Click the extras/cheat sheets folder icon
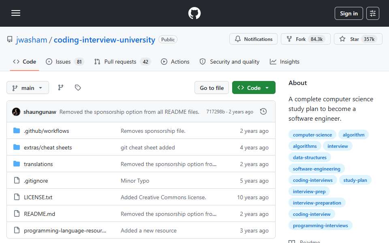Screen dimensions: 389x243 click(17, 147)
